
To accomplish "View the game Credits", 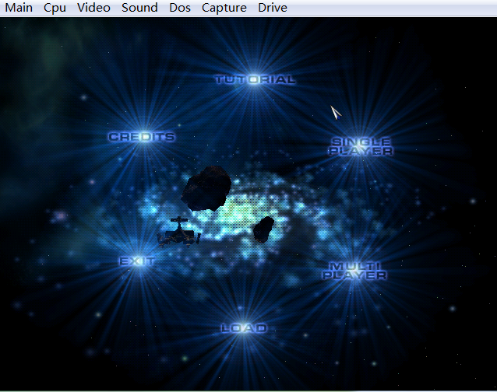I will click(x=142, y=137).
